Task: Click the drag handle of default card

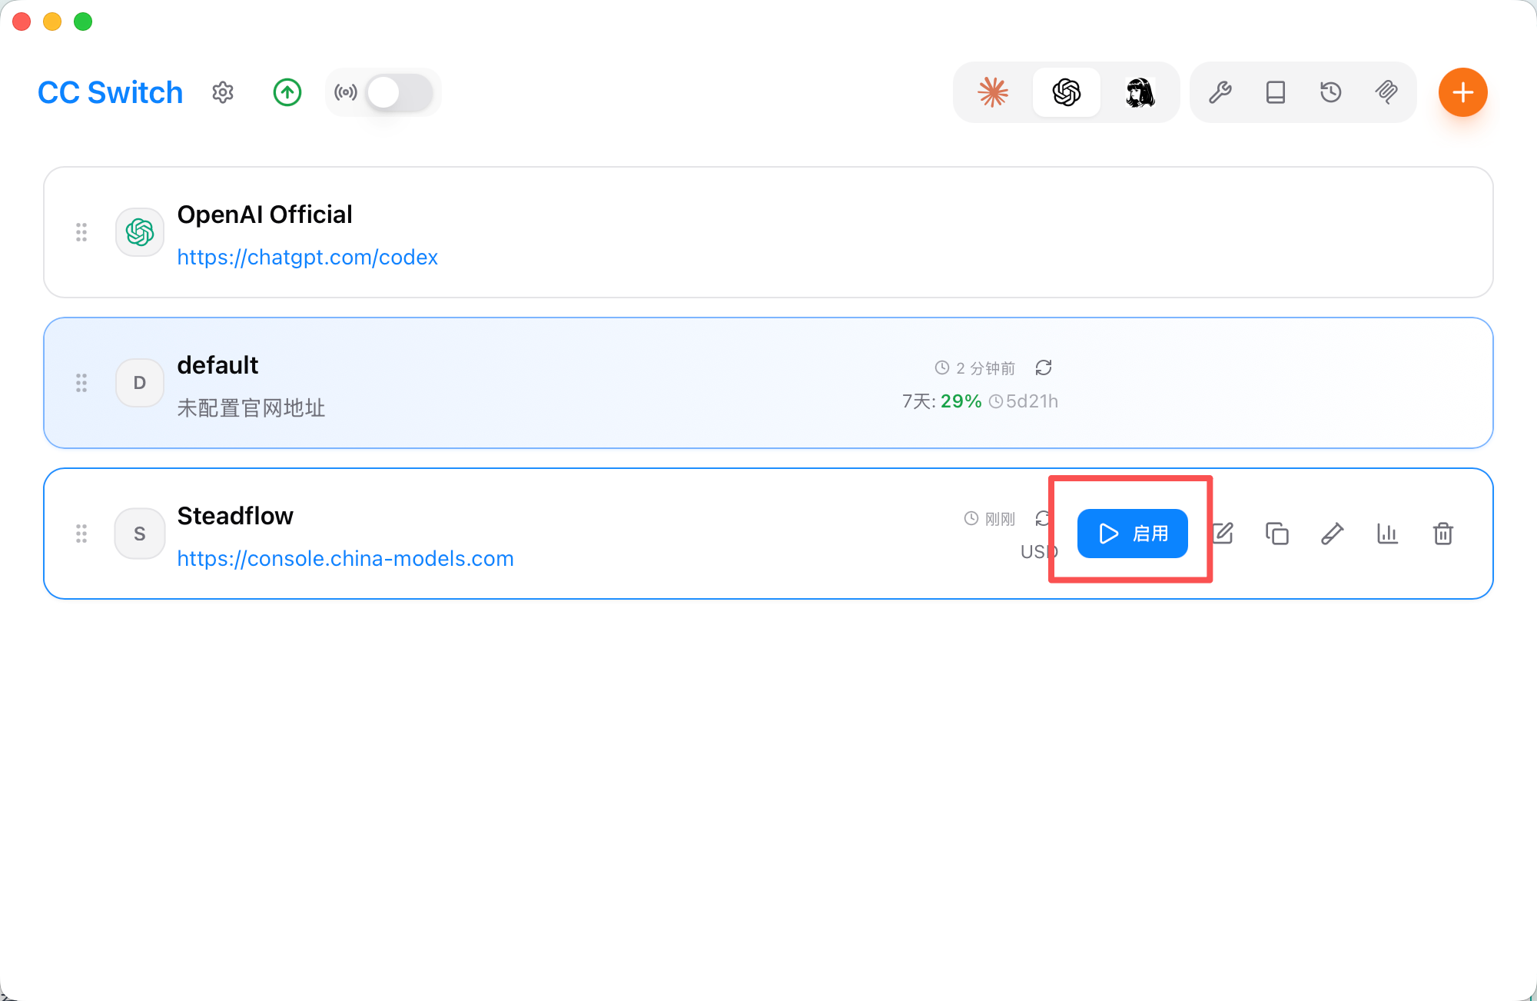Action: tap(81, 383)
